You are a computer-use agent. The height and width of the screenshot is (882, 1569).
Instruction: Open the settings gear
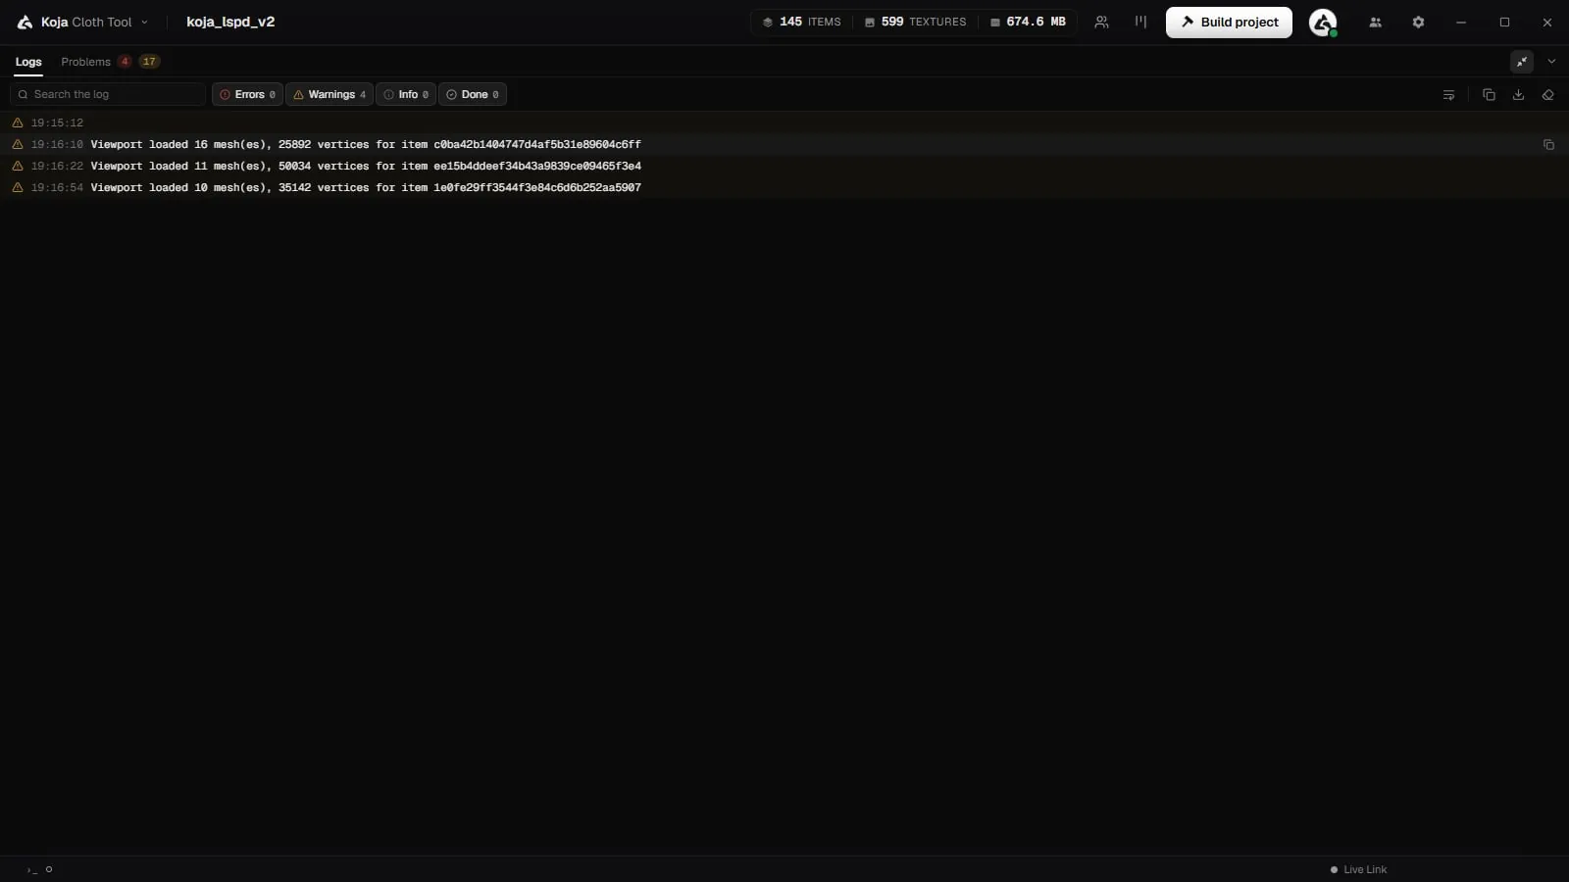(x=1418, y=22)
